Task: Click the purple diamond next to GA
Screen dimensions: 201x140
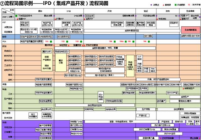Action: (x=179, y=16)
